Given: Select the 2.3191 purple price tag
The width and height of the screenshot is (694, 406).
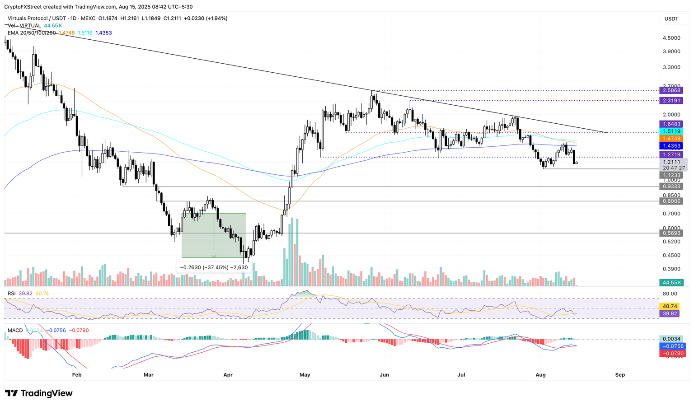Looking at the screenshot, I should coord(671,101).
